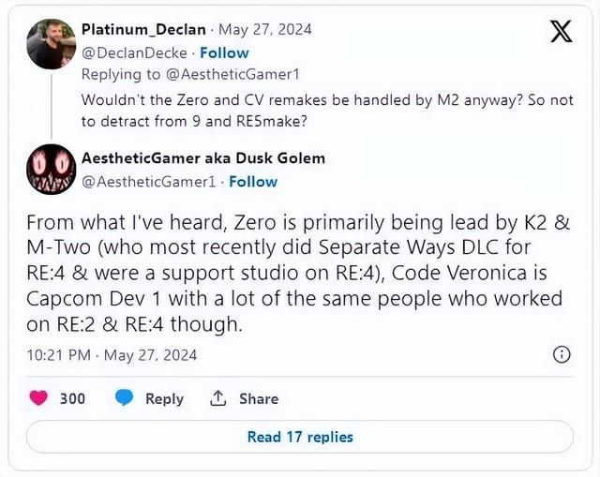Follow @DeclanDecke
This screenshot has height=477, width=600.
tap(225, 52)
